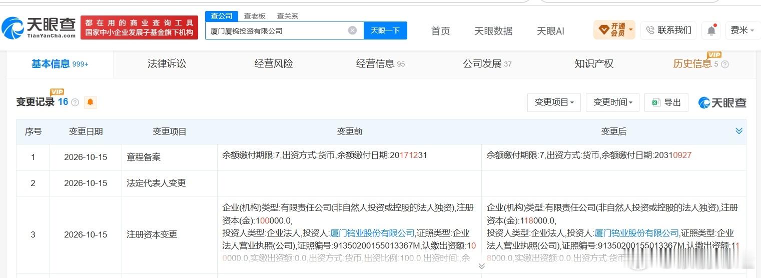
Task: Click the 导出 export button
Action: (x=666, y=102)
